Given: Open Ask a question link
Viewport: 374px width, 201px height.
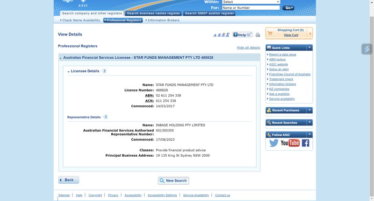Looking at the screenshot, I should [x=279, y=94].
